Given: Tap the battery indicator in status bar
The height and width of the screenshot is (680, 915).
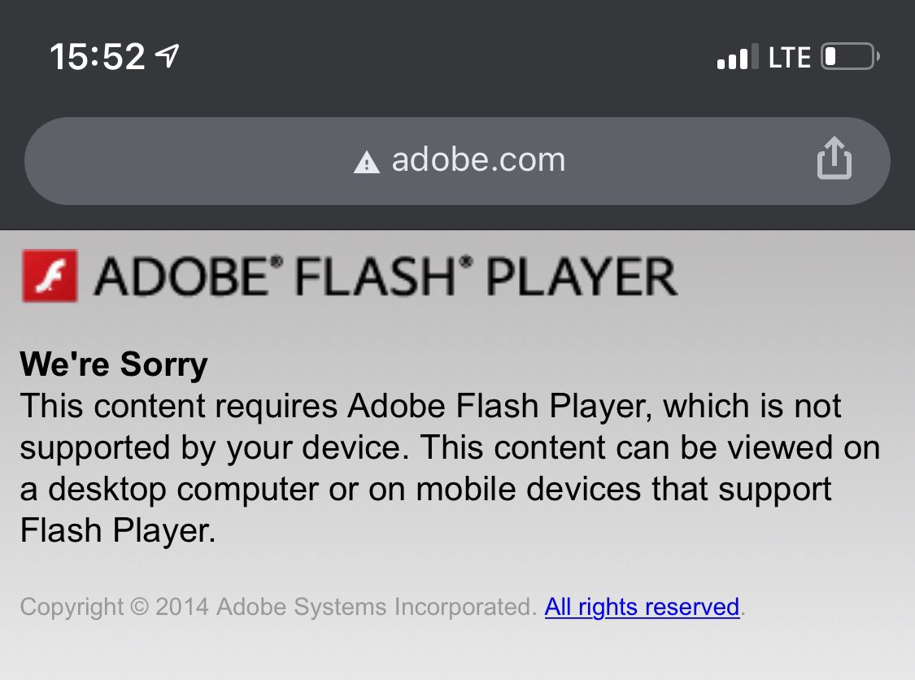Looking at the screenshot, I should click(850, 57).
